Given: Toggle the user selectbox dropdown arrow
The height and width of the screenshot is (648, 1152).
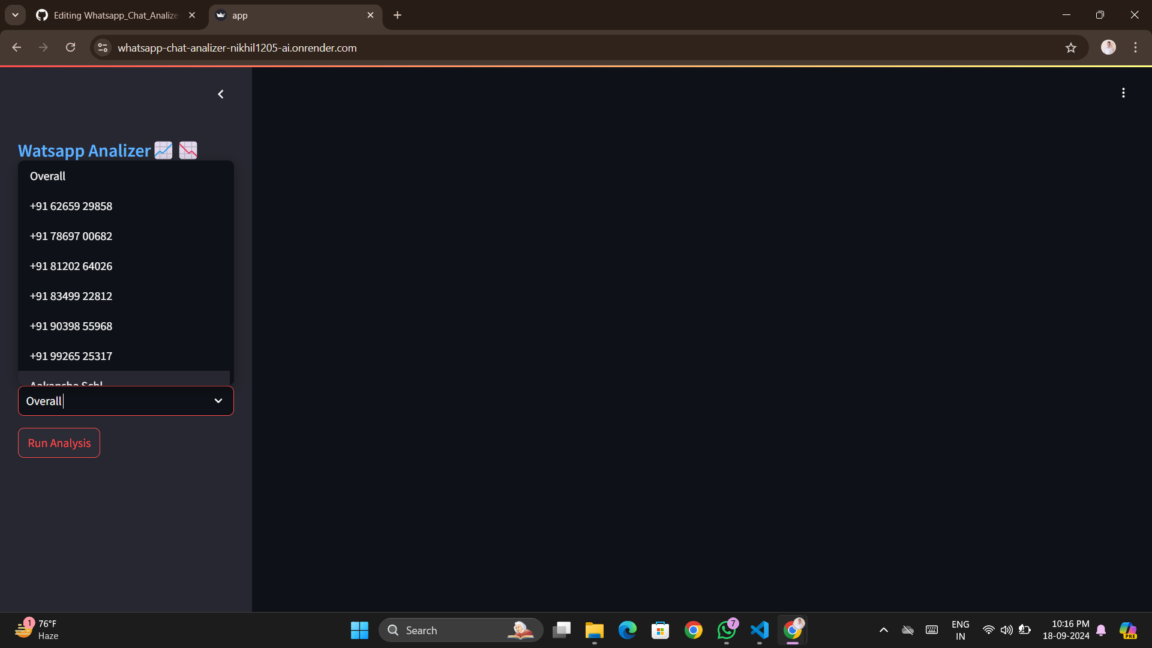Looking at the screenshot, I should click(x=218, y=401).
